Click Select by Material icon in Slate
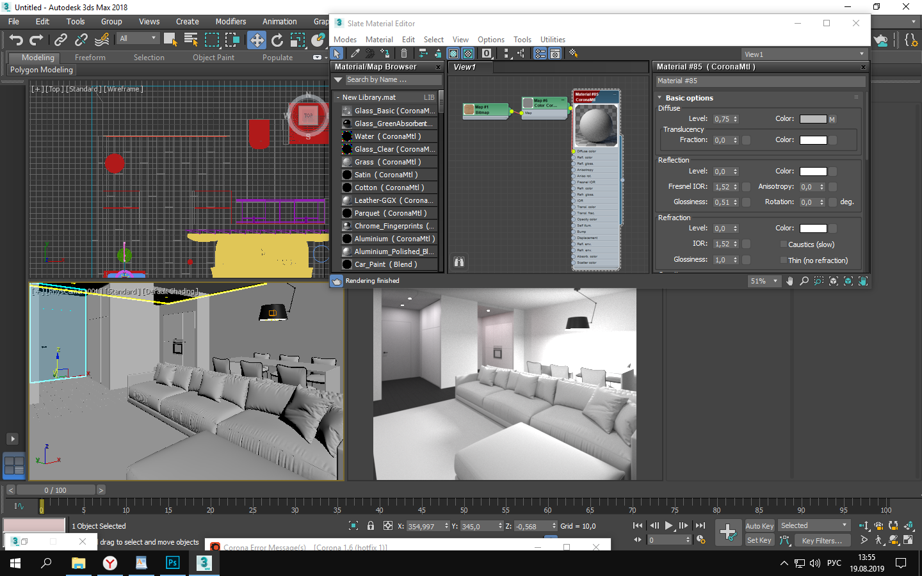 [x=573, y=54]
